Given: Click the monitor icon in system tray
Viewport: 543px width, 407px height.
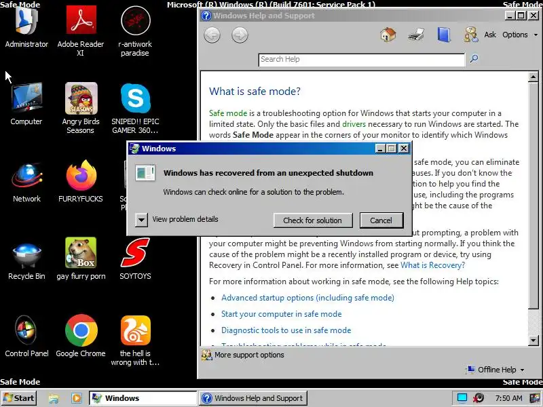Looking at the screenshot, I should coord(462,398).
